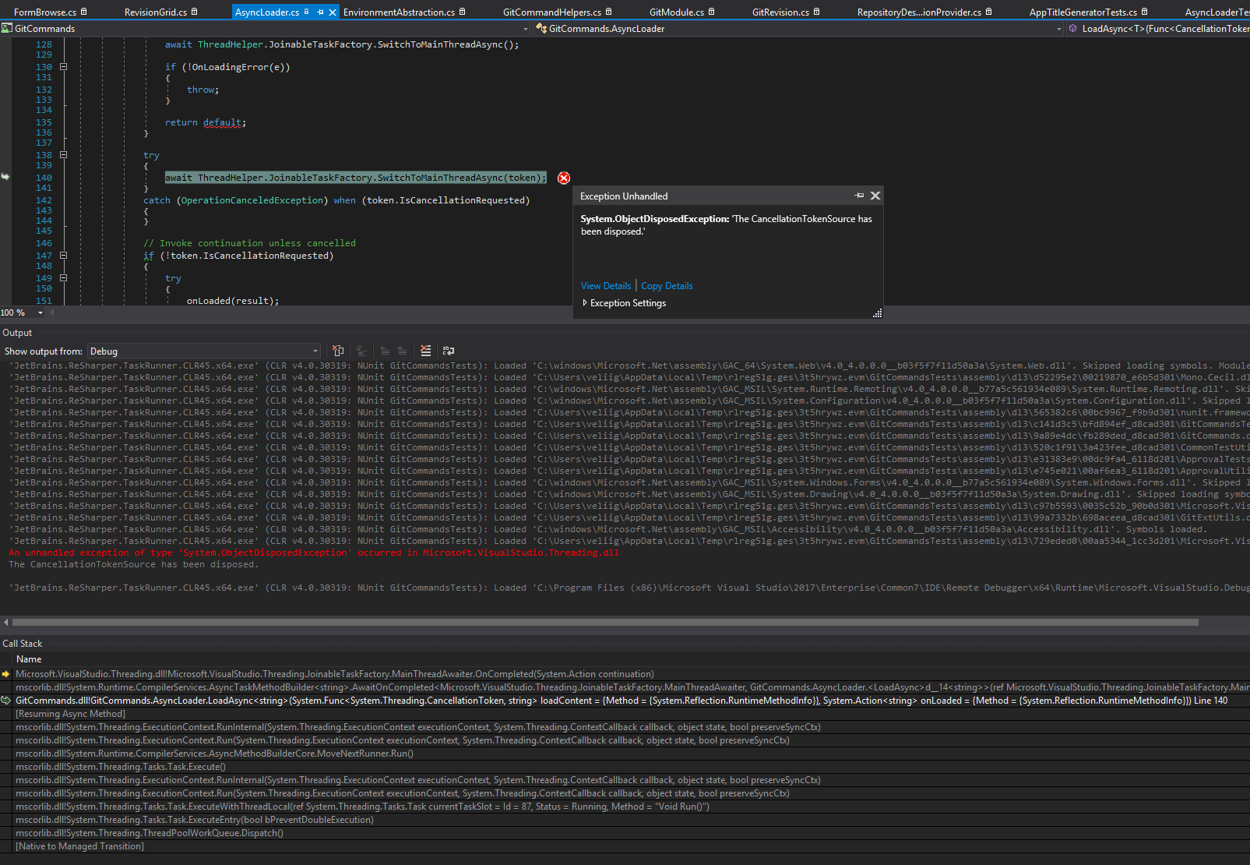This screenshot has height=865, width=1250.
Task: Toggle a breakpoint in the margin of line 140
Action: [x=6, y=178]
